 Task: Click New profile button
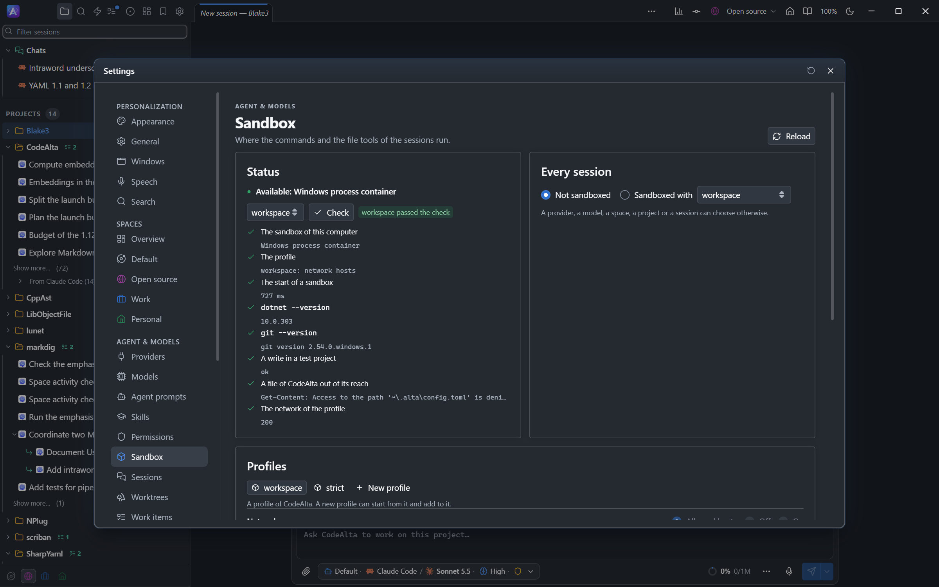pyautogui.click(x=383, y=488)
